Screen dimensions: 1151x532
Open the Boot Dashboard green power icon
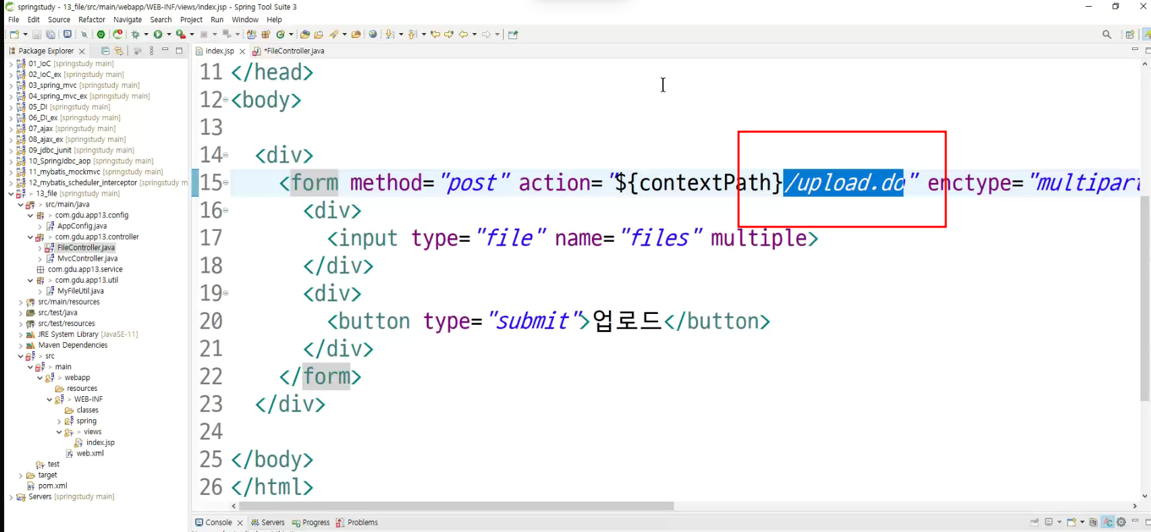101,34
